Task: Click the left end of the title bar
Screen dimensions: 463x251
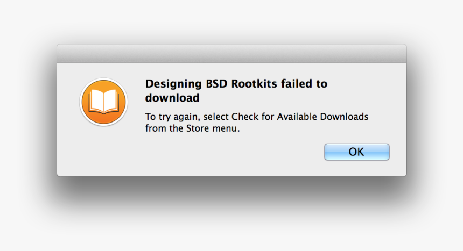Action: point(67,54)
